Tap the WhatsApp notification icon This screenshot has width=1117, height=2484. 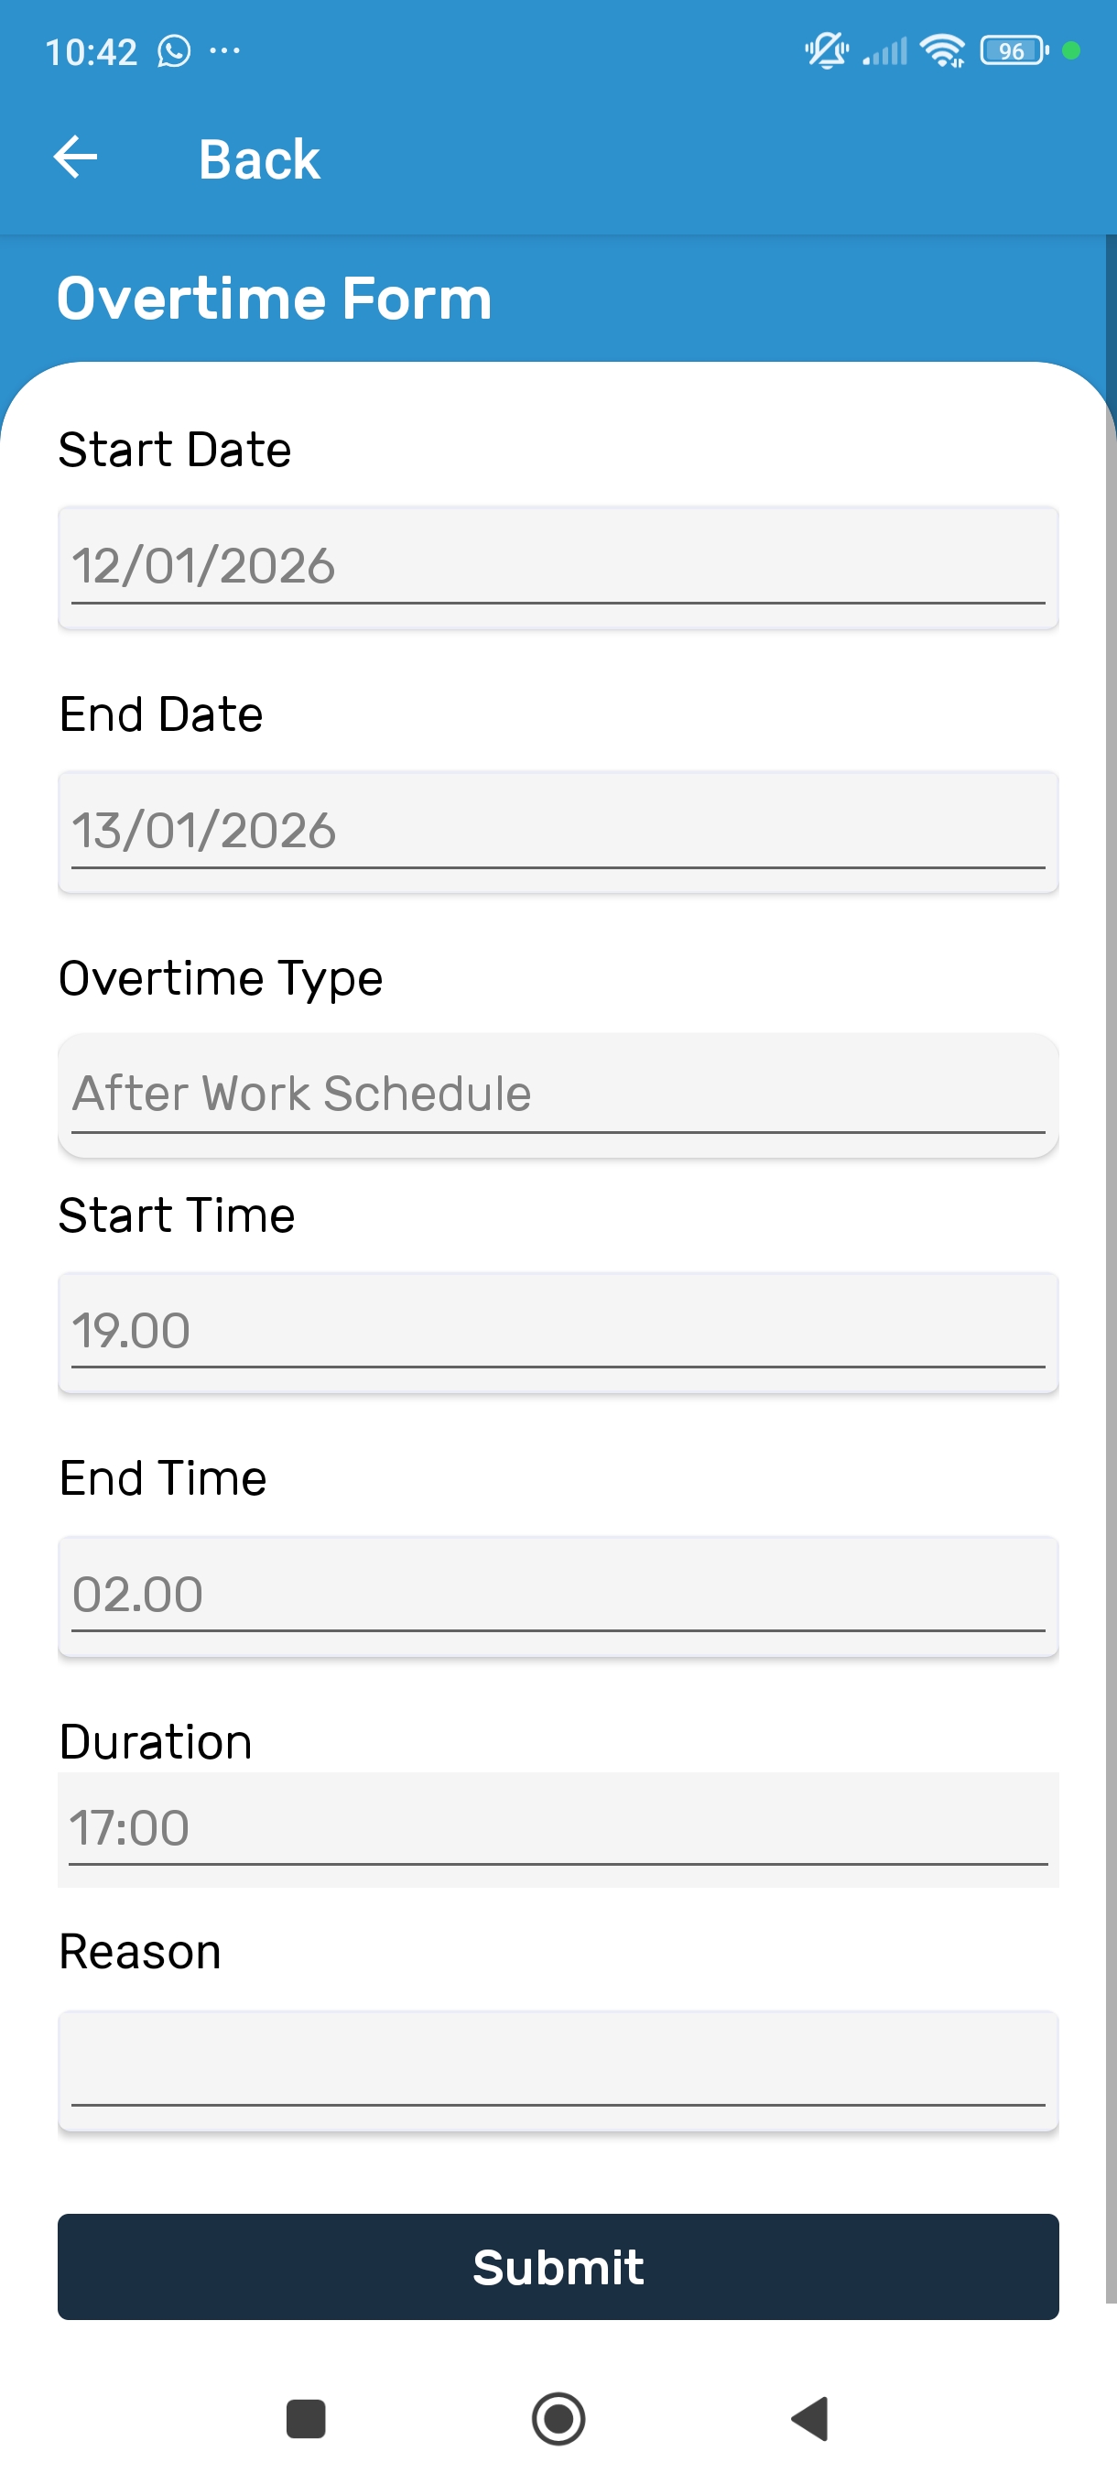pos(175,51)
